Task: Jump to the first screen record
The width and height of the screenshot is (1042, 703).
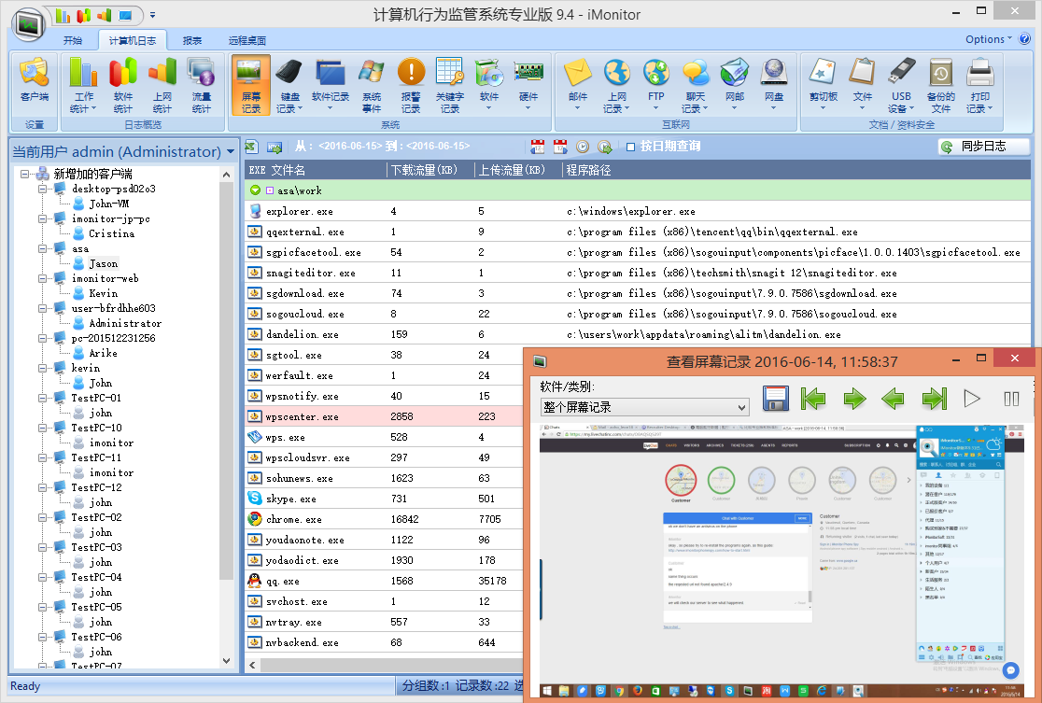Action: (x=813, y=399)
